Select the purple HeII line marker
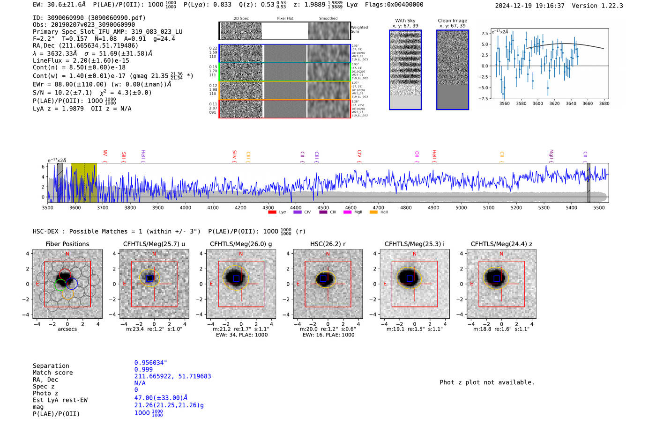Screen dimensions: 656x446 pyautogui.click(x=143, y=156)
